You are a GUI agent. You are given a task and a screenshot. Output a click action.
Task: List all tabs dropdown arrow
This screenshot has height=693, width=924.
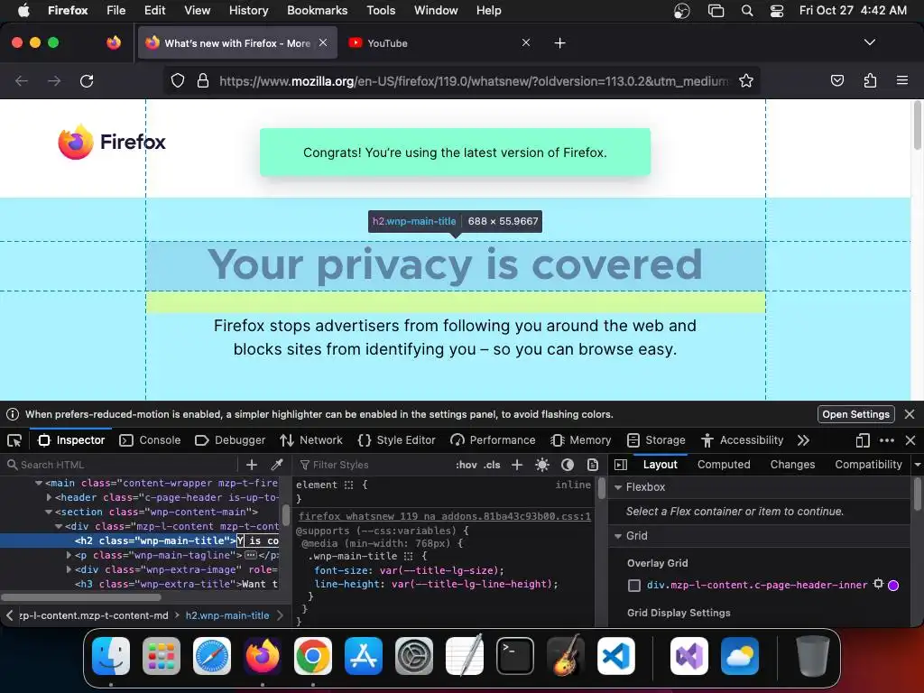[869, 42]
